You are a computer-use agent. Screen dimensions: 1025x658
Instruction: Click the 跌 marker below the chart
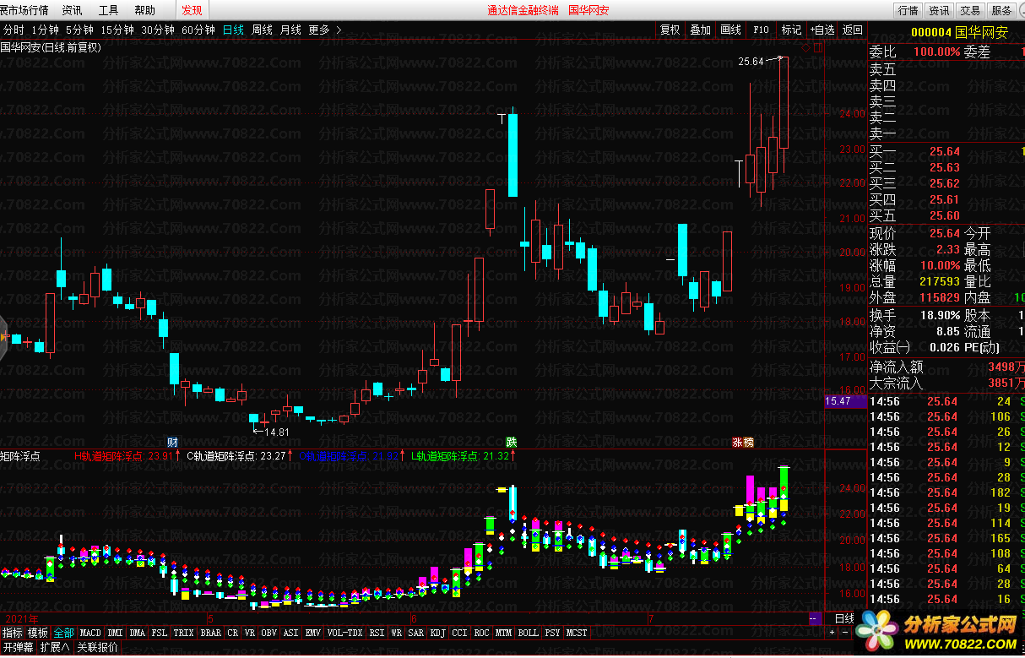(x=511, y=443)
